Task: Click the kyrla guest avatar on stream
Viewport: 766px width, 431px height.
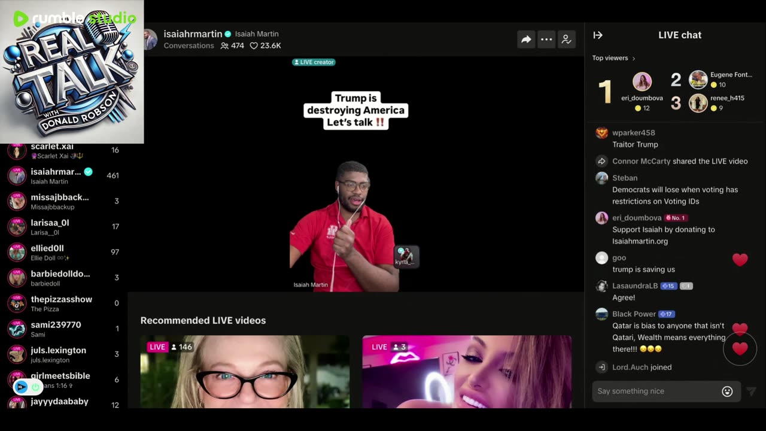Action: click(405, 256)
